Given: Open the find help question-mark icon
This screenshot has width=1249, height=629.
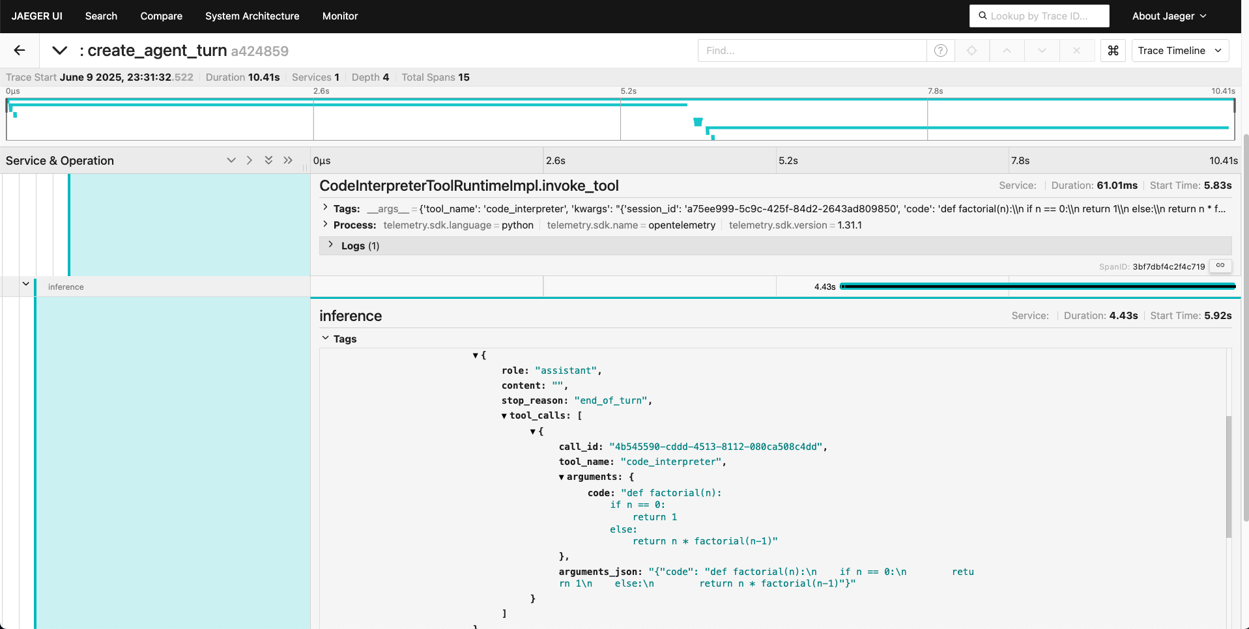Looking at the screenshot, I should pos(940,50).
